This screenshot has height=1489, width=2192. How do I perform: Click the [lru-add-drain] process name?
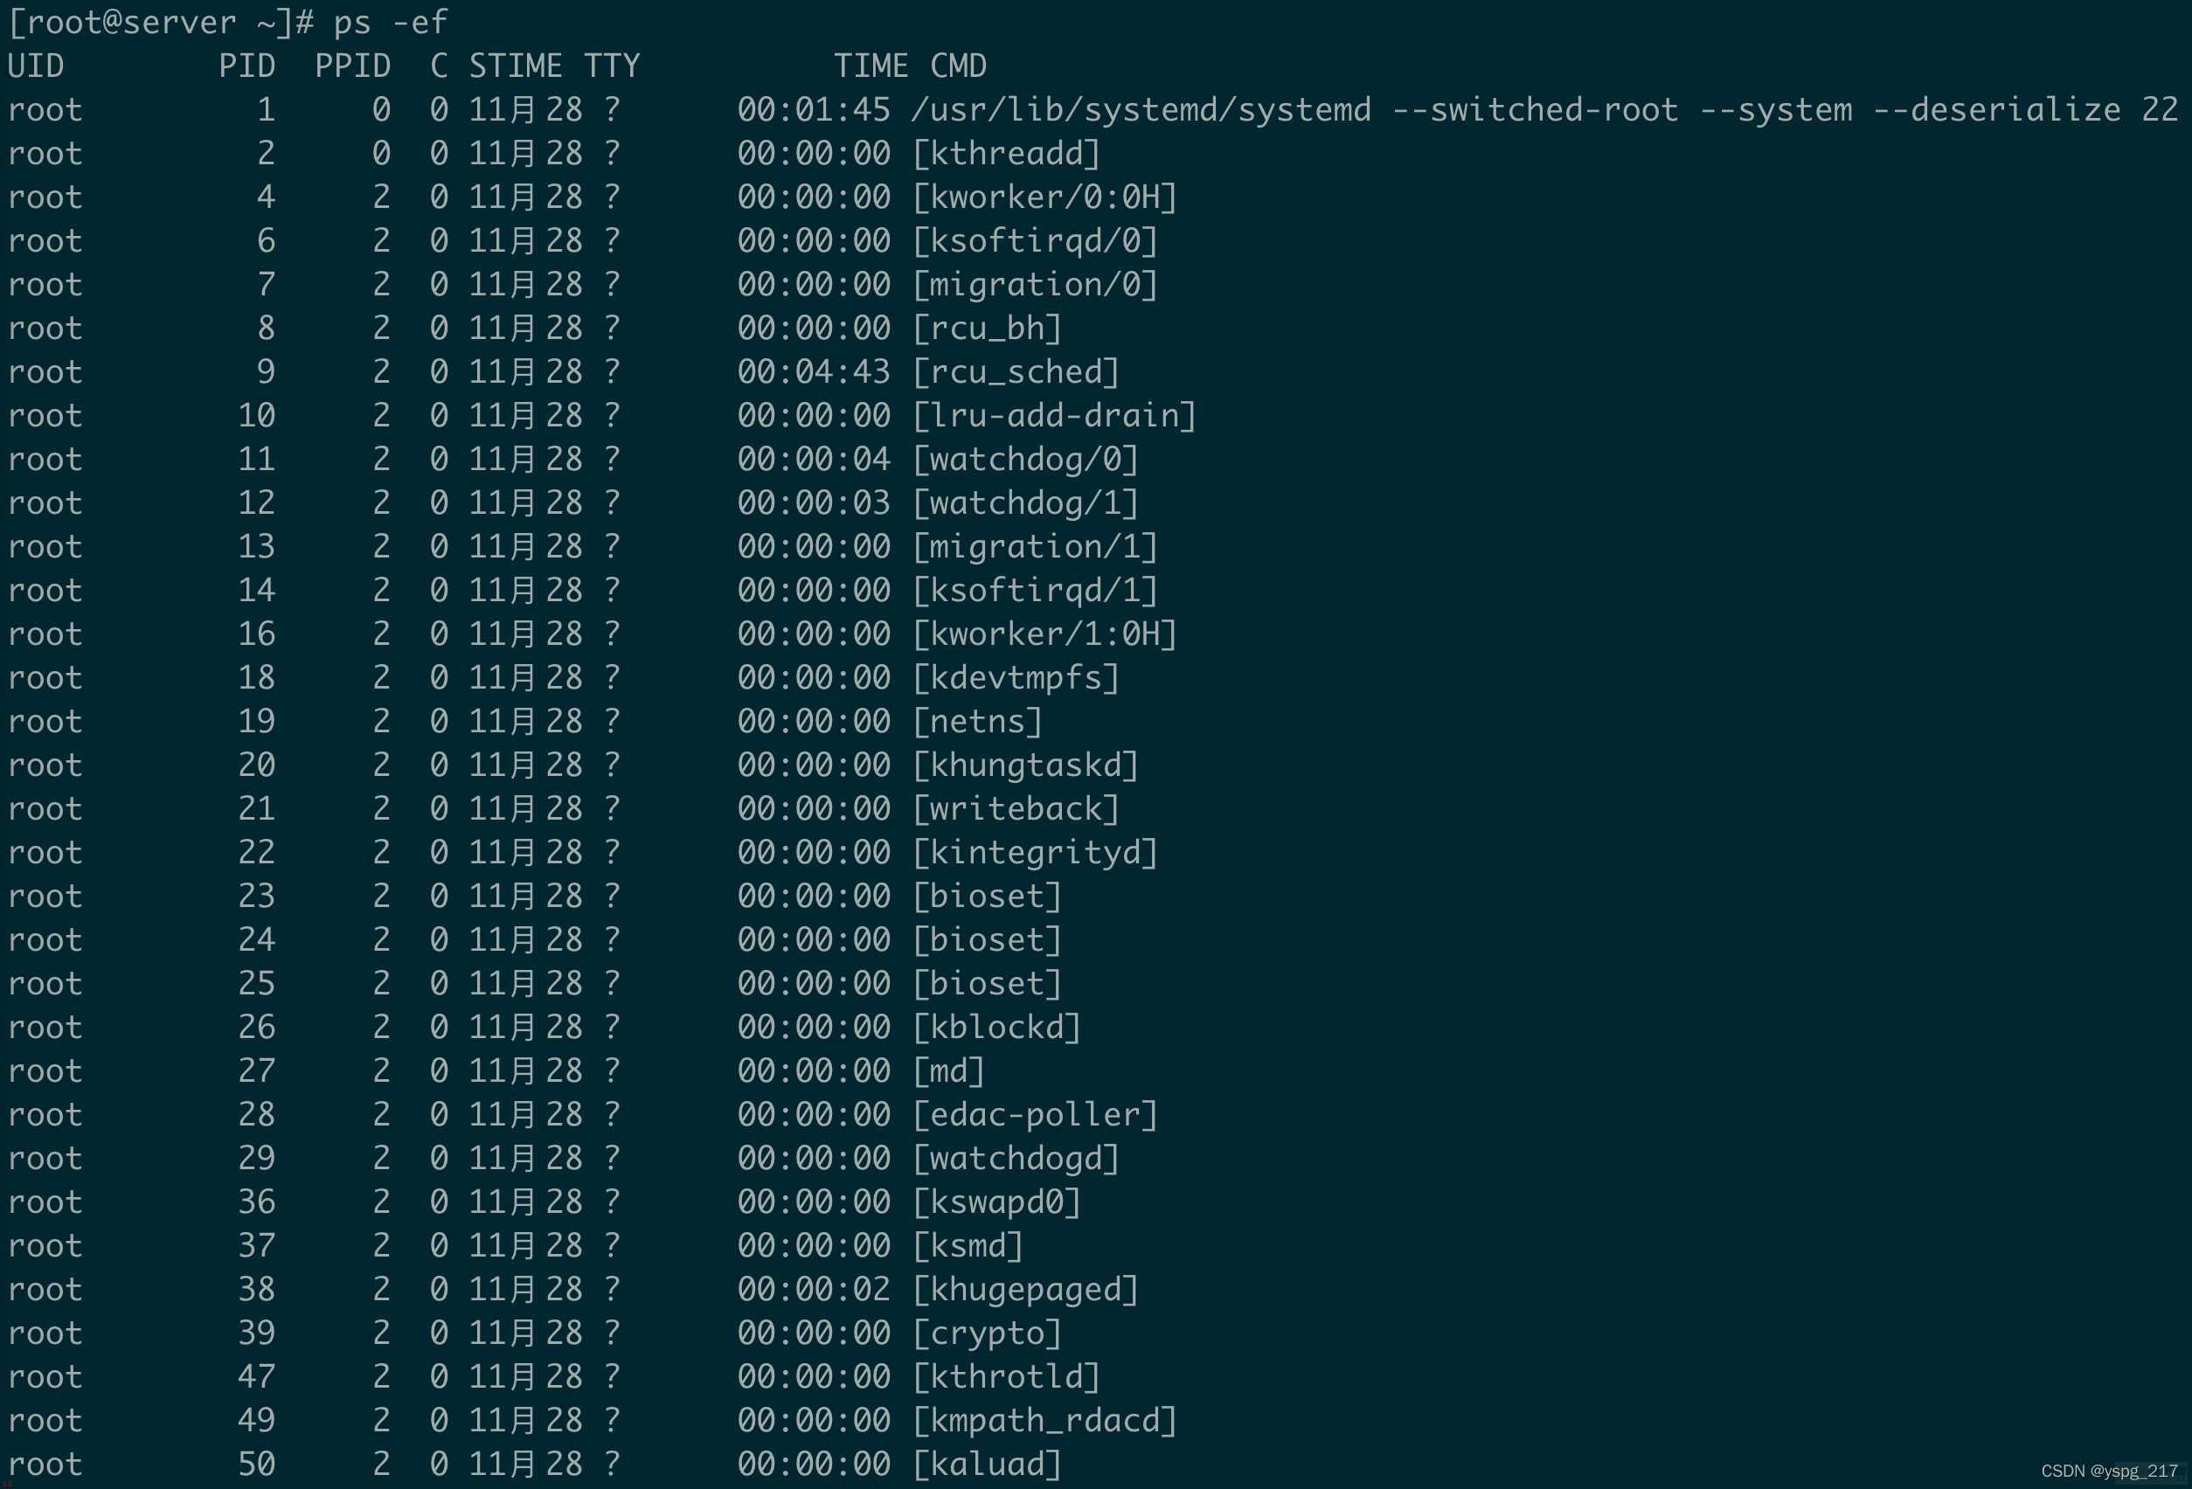point(1055,415)
